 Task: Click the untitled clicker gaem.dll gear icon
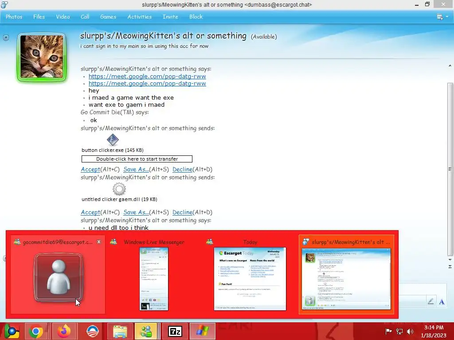119,189
